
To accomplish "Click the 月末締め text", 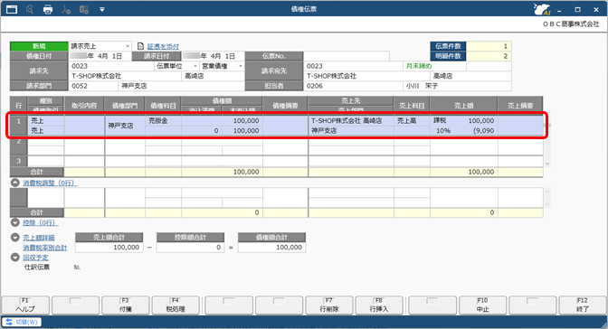I will pyautogui.click(x=418, y=66).
